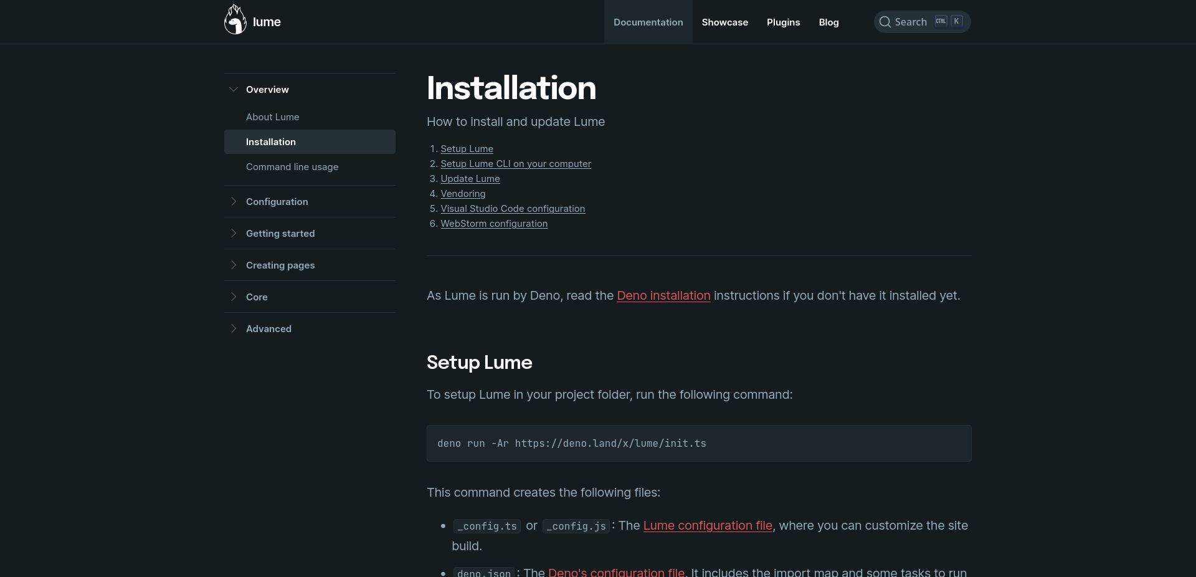Viewport: 1196px width, 577px height.
Task: Go to the Showcase page
Action: pos(724,22)
